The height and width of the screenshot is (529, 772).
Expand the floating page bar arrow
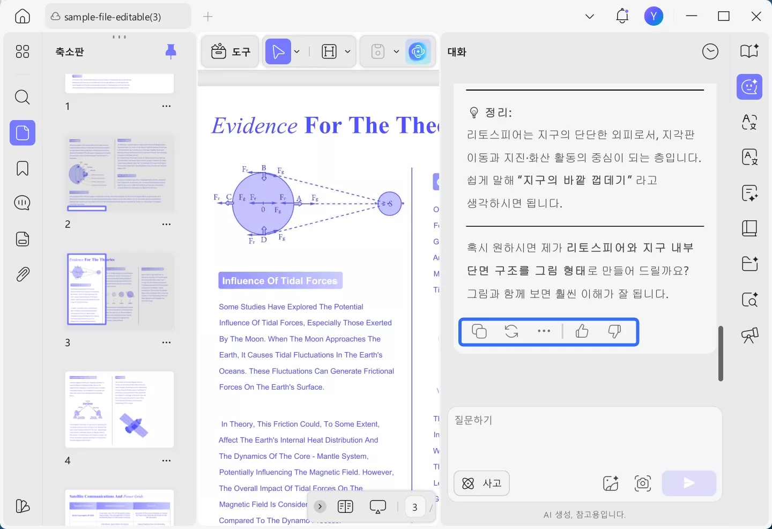pyautogui.click(x=320, y=506)
